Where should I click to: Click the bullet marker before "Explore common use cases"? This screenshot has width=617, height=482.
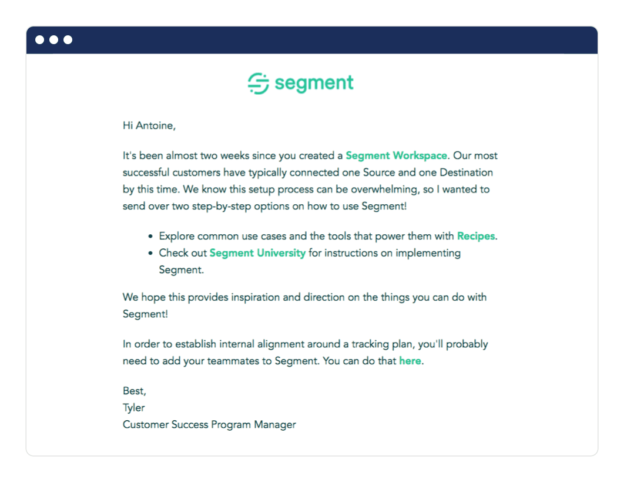pos(150,237)
